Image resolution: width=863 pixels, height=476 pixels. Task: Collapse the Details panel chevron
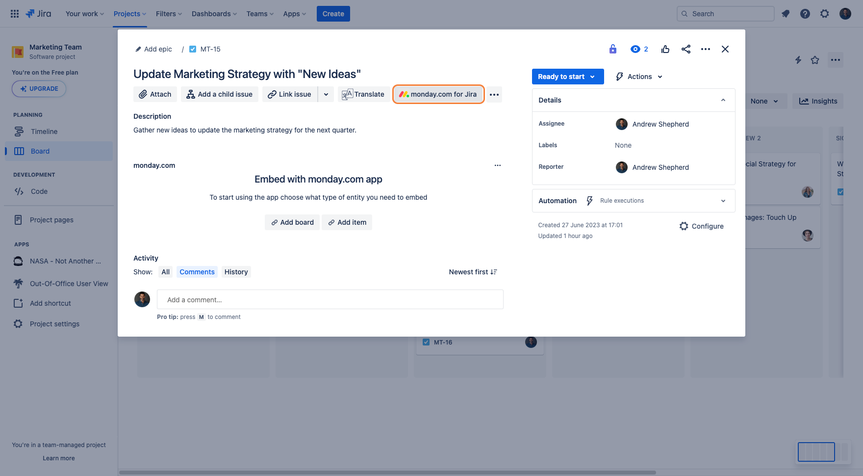(723, 100)
